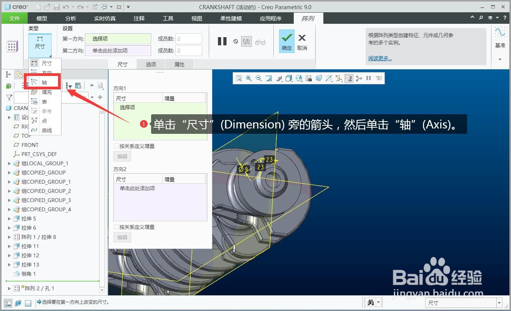
Task: Click the close-window X icon in quick access toolbar
Action: (119, 7)
